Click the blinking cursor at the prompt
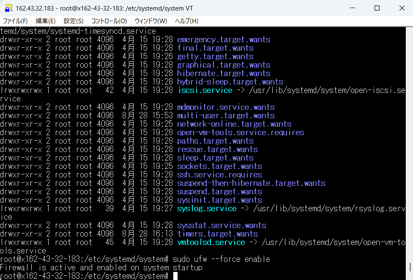 [x=175, y=276]
